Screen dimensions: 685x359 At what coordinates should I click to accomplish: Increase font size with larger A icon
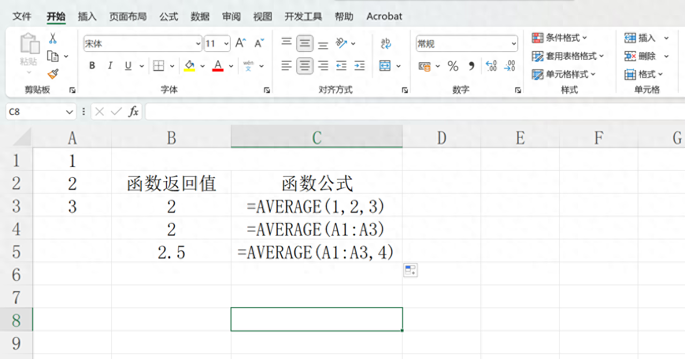pyautogui.click(x=241, y=43)
